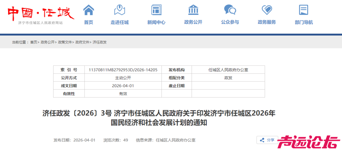Open the 政务服务 navigation menu
The width and height of the screenshot is (342, 150).
point(267,22)
